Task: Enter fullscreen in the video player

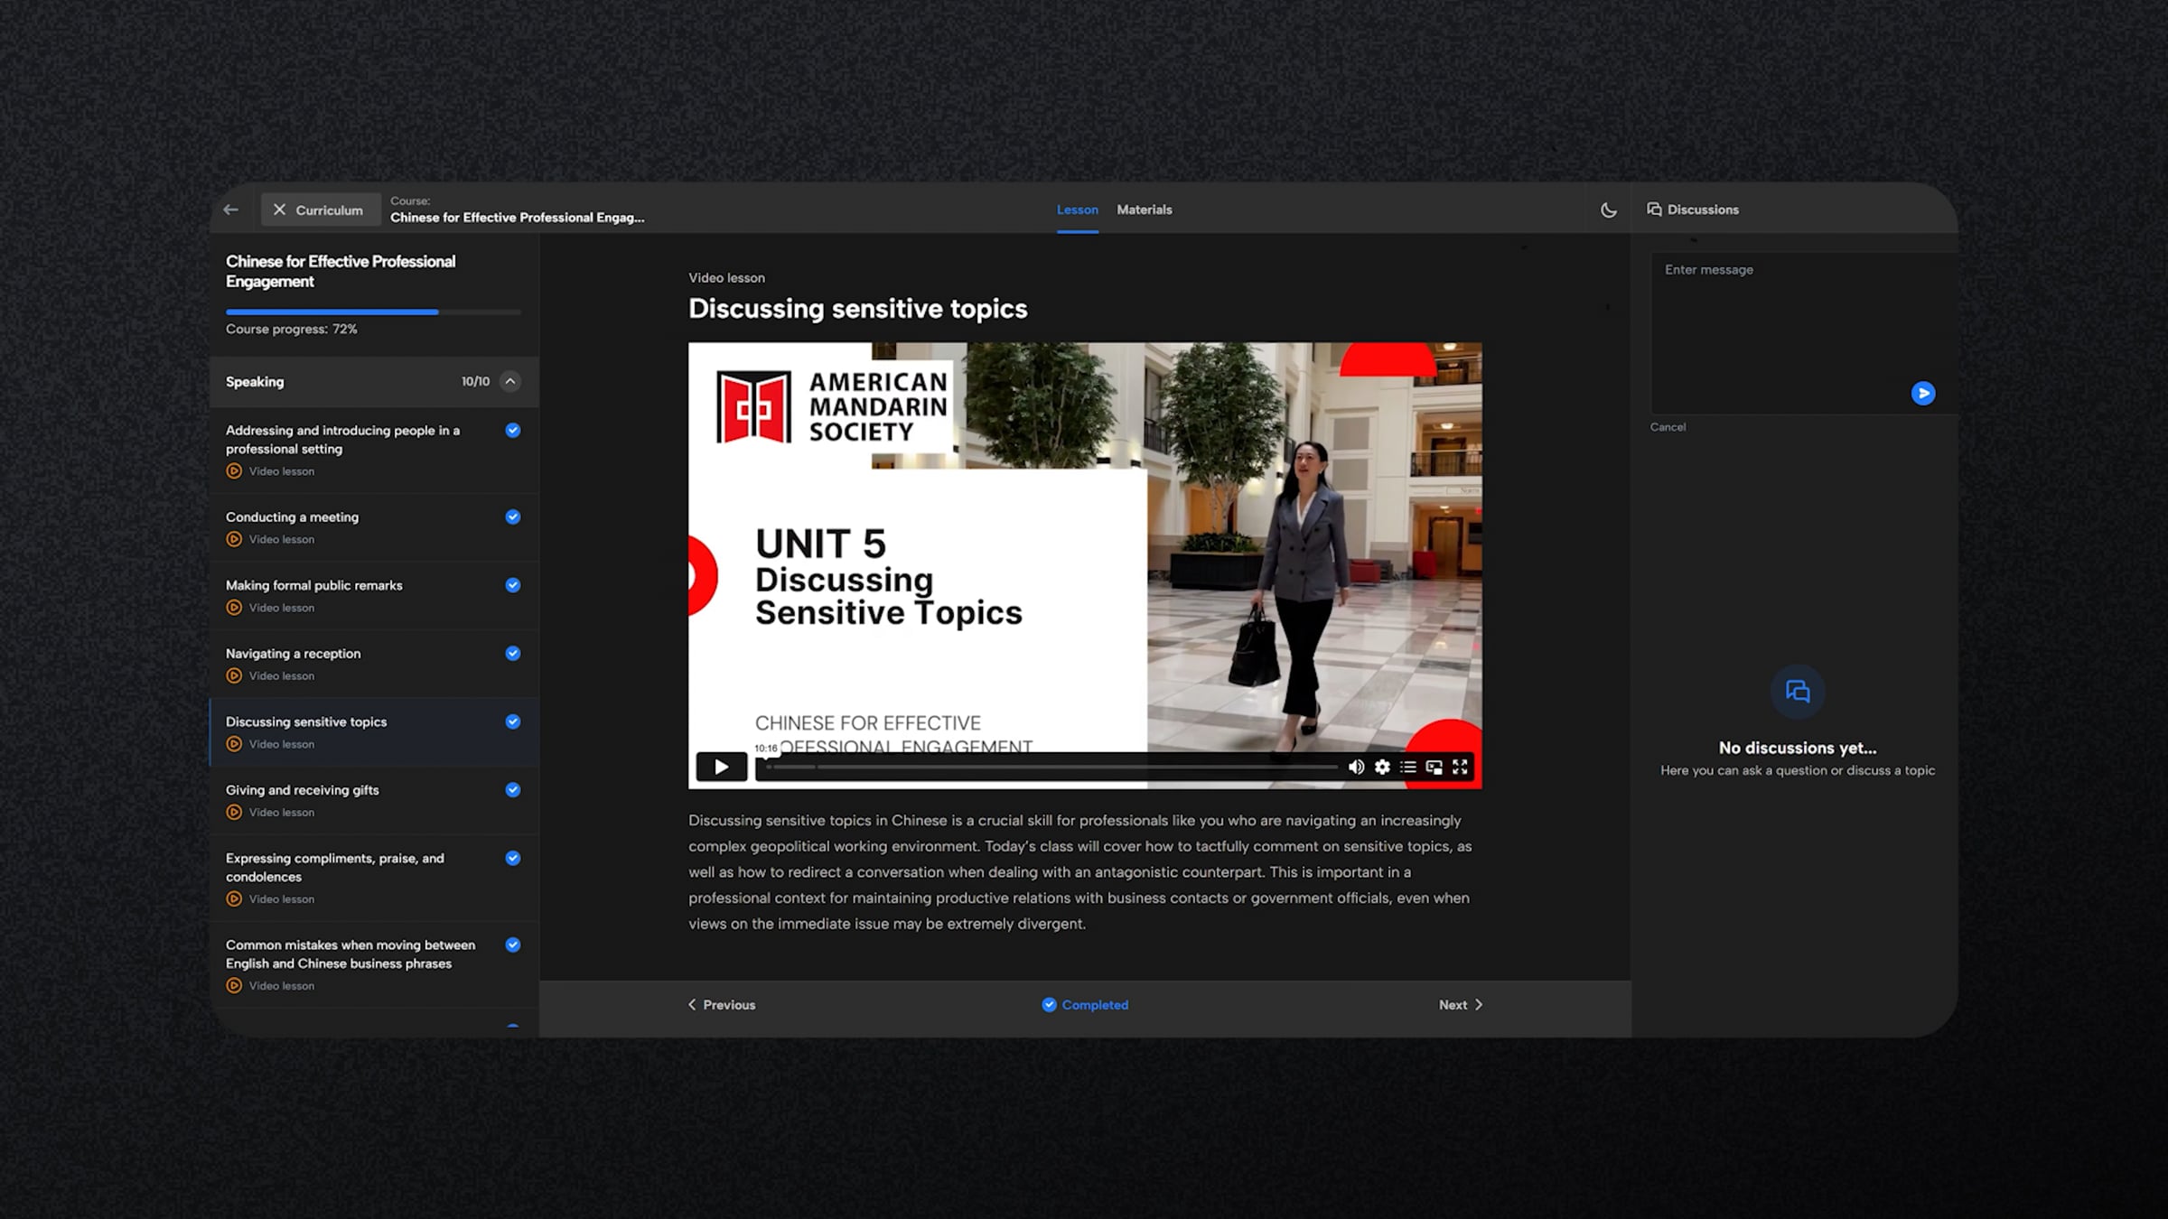Action: point(1460,767)
